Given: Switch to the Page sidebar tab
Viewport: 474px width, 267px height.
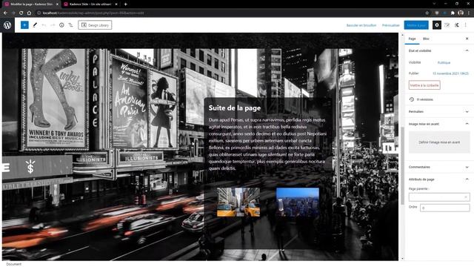Looking at the screenshot, I should click(412, 39).
